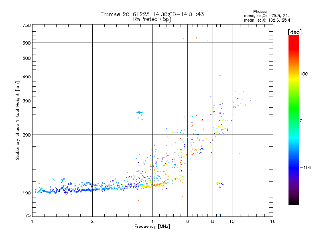Click 'Stationary phase Virtual Height [km]' axis label

click(18, 120)
